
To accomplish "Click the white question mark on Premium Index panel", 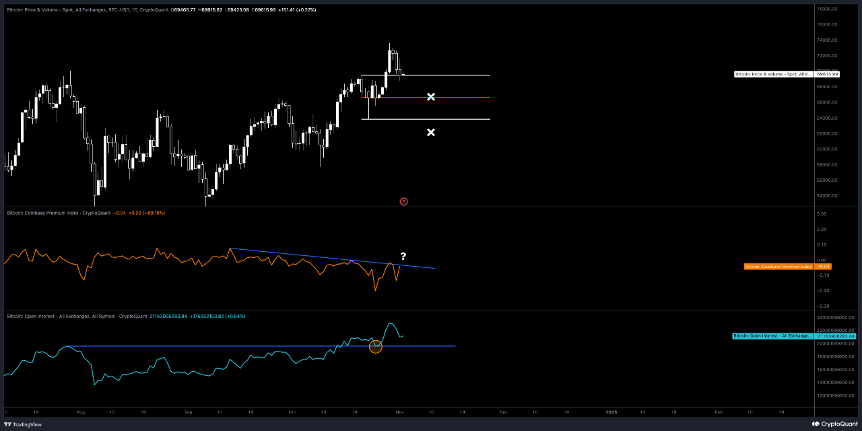I will tap(403, 257).
